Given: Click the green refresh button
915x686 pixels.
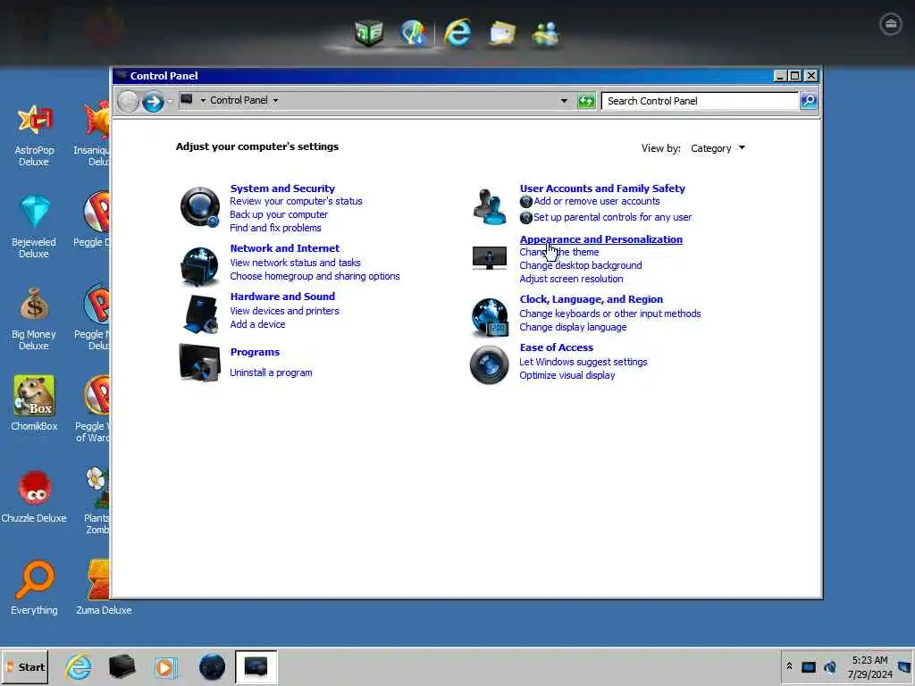Looking at the screenshot, I should pos(586,101).
